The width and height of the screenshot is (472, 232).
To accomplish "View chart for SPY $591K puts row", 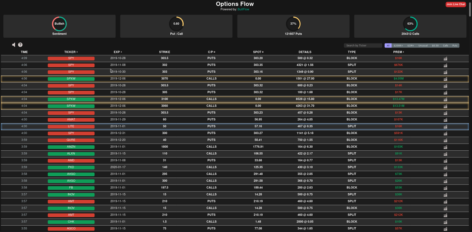I will coord(445,133).
